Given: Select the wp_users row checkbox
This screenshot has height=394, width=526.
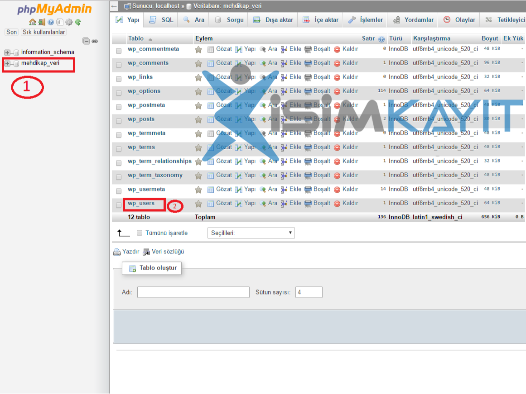Looking at the screenshot, I should coord(119,205).
